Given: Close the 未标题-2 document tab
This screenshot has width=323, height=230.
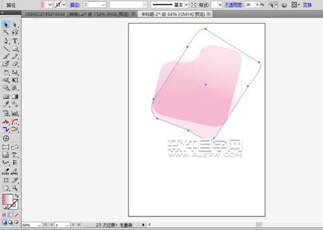Looking at the screenshot, I should (x=209, y=14).
